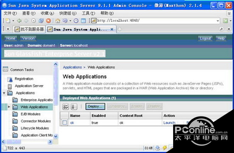Switch to the 找不到服务器 tab

pos(30,29)
